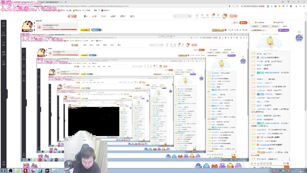Click the yellow tag below stream title
The width and height of the screenshot is (307, 173).
(x=85, y=30)
